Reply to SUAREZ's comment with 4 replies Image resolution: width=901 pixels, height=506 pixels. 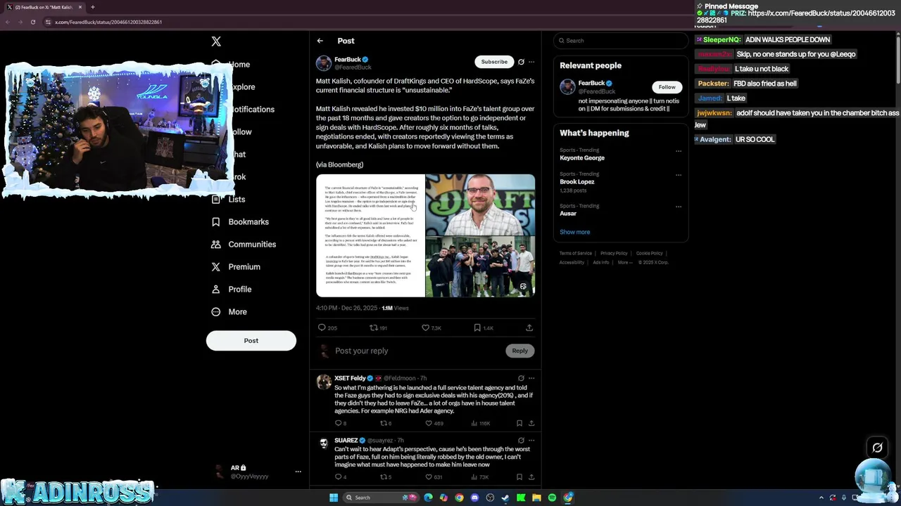(x=338, y=476)
